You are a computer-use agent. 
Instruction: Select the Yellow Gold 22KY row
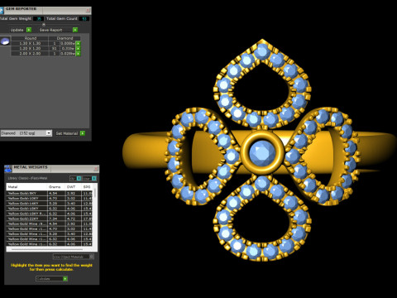pyautogui.click(x=50, y=219)
